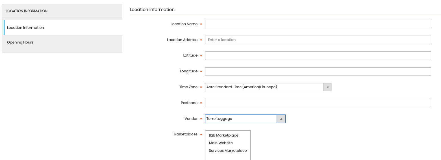This screenshot has width=441, height=160.
Task: Click the Time Zone field label
Action: click(x=188, y=87)
